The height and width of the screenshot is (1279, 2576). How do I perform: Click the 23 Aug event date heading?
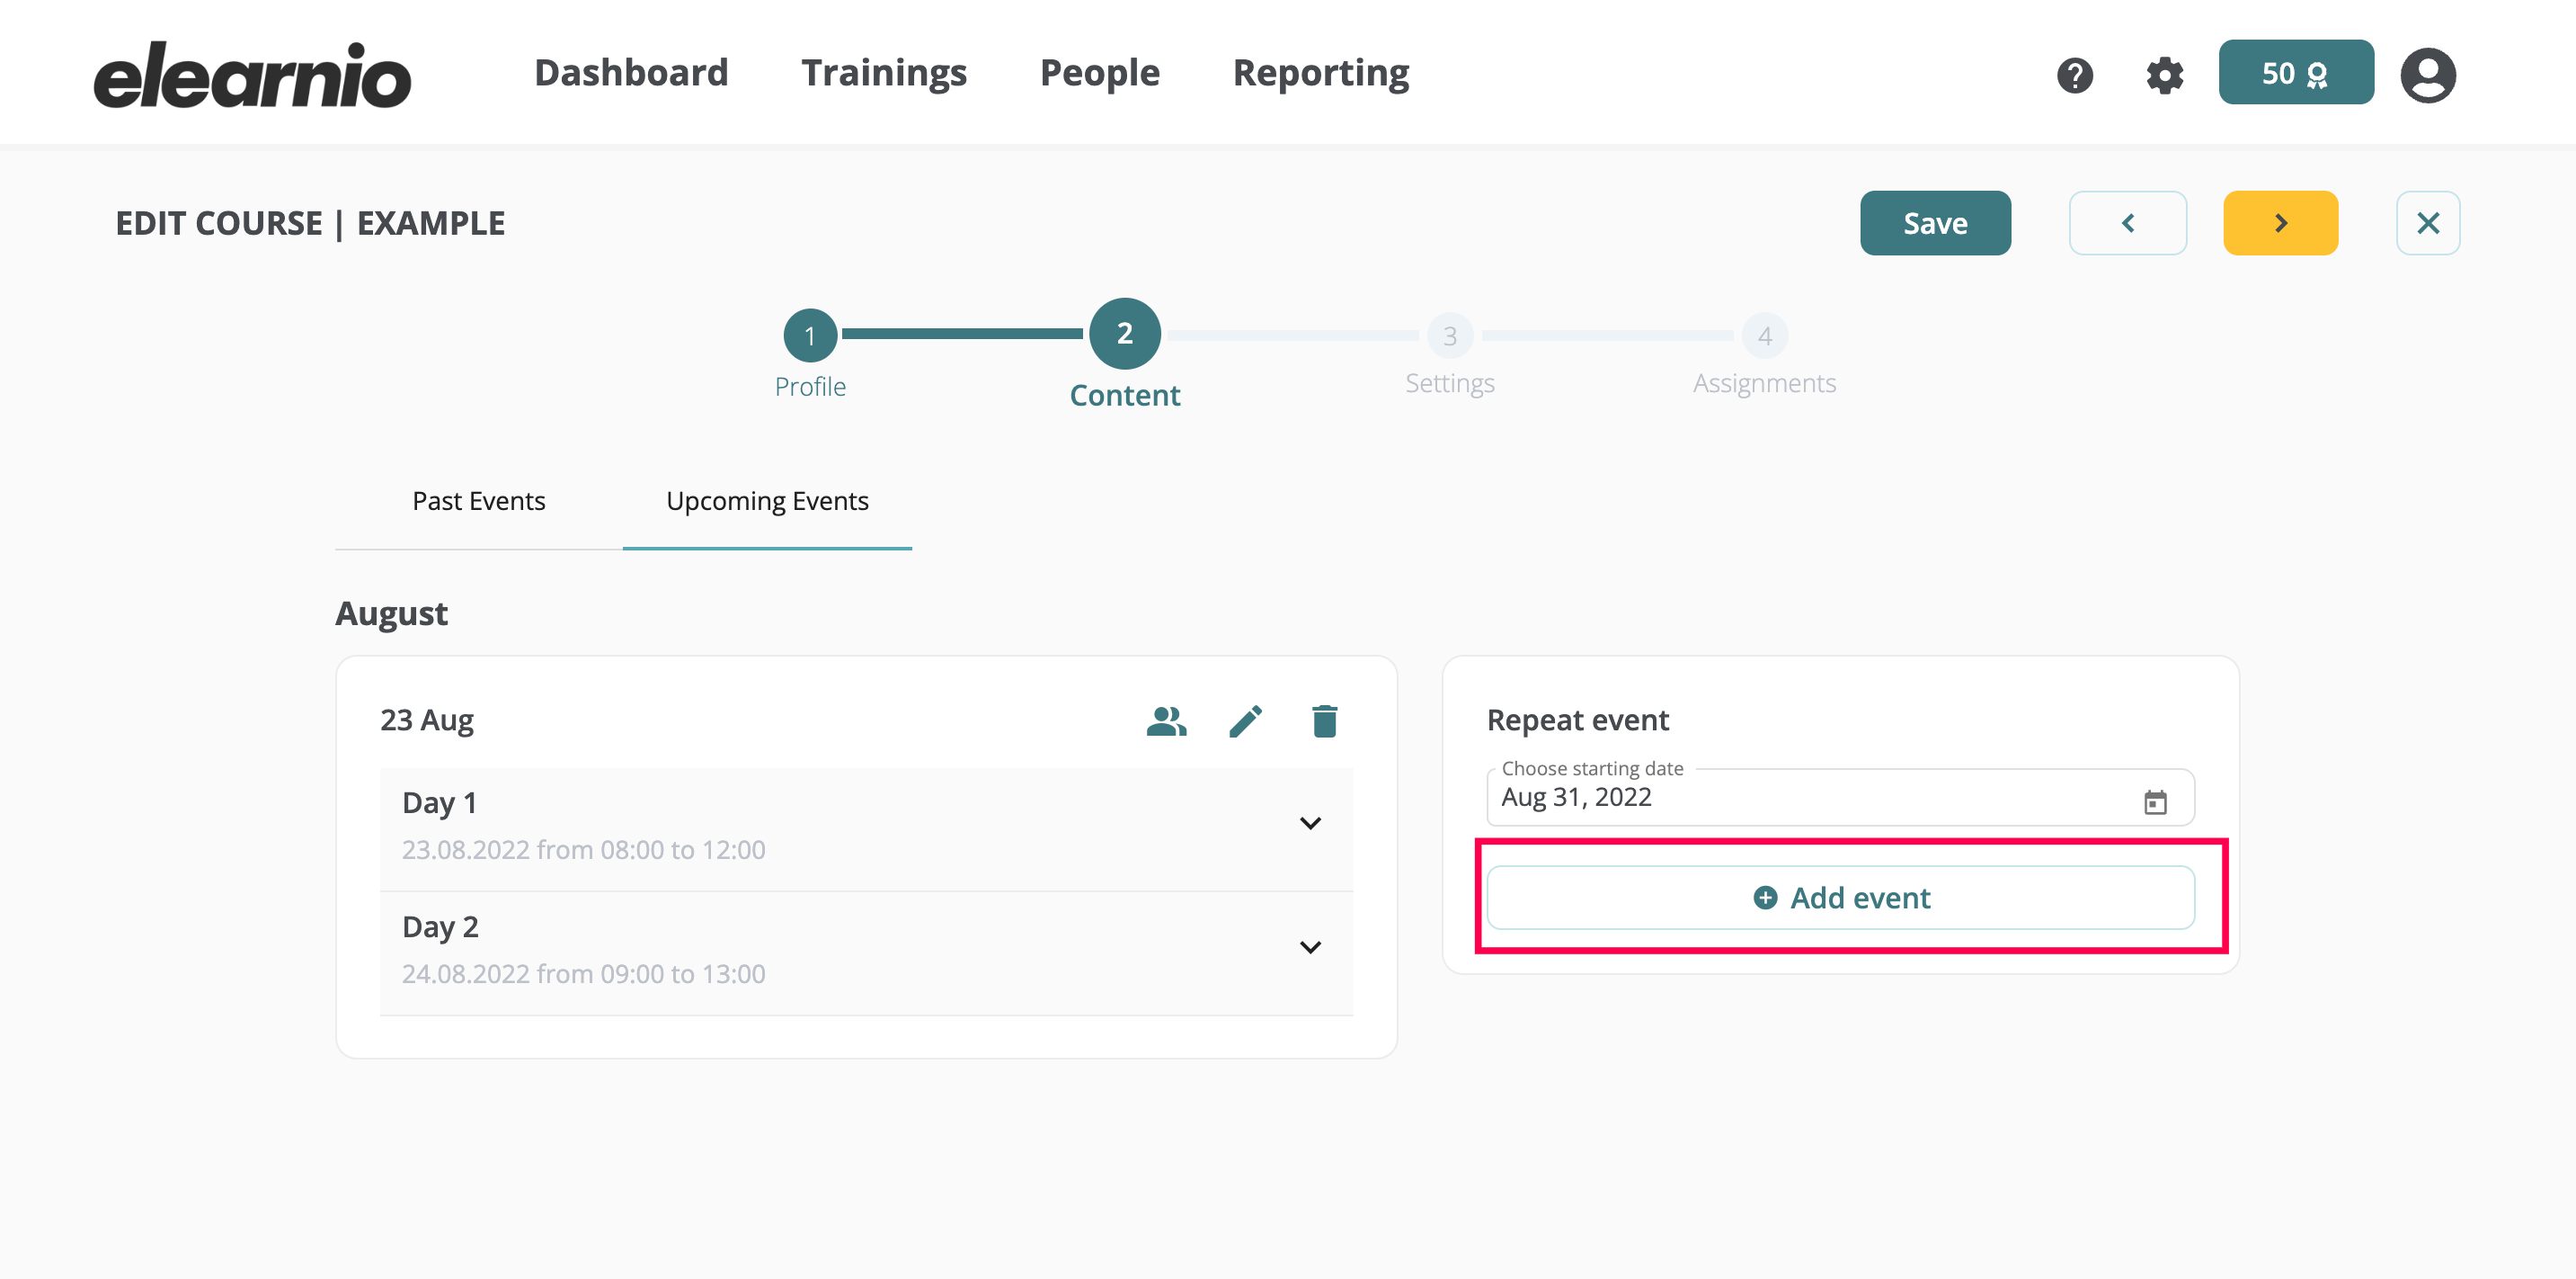427,720
